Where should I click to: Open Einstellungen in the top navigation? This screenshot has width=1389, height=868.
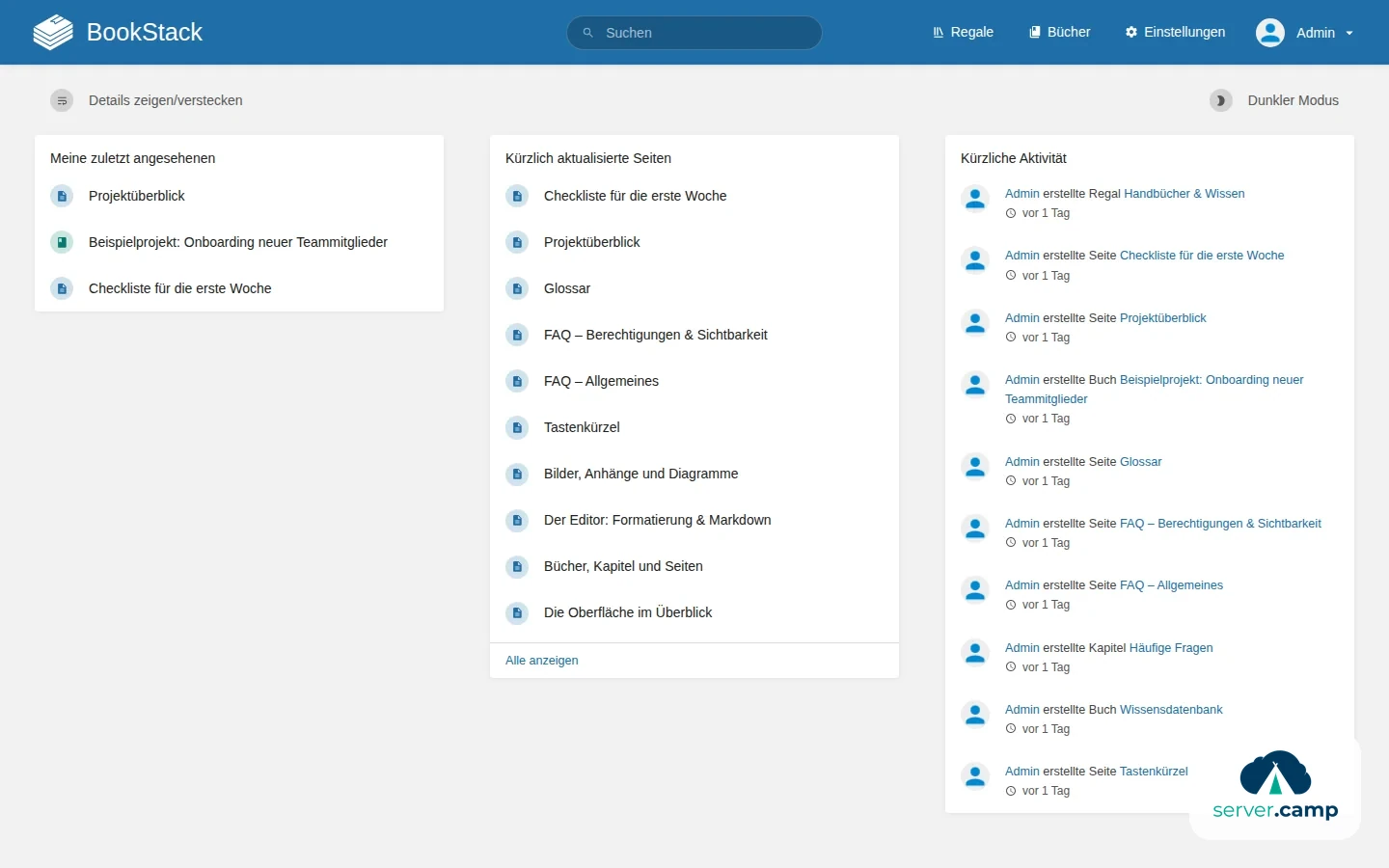point(1175,32)
